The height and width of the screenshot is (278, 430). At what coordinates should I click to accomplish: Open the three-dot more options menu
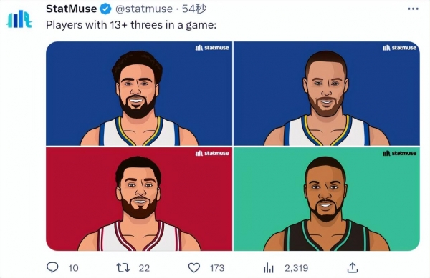[x=413, y=9]
